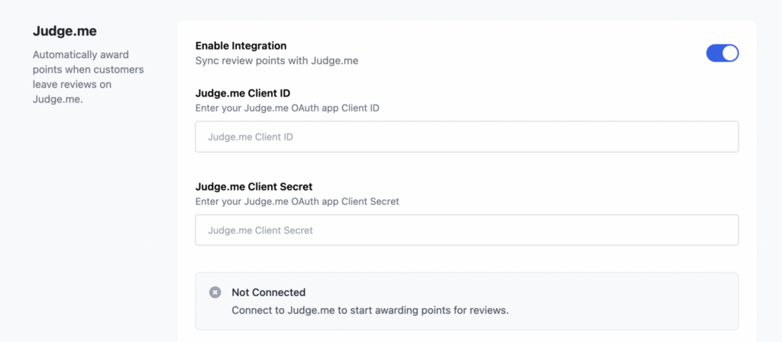Click the "Judge.me Client Secret" field label
Screen dimensions: 782x342
[x=254, y=186]
